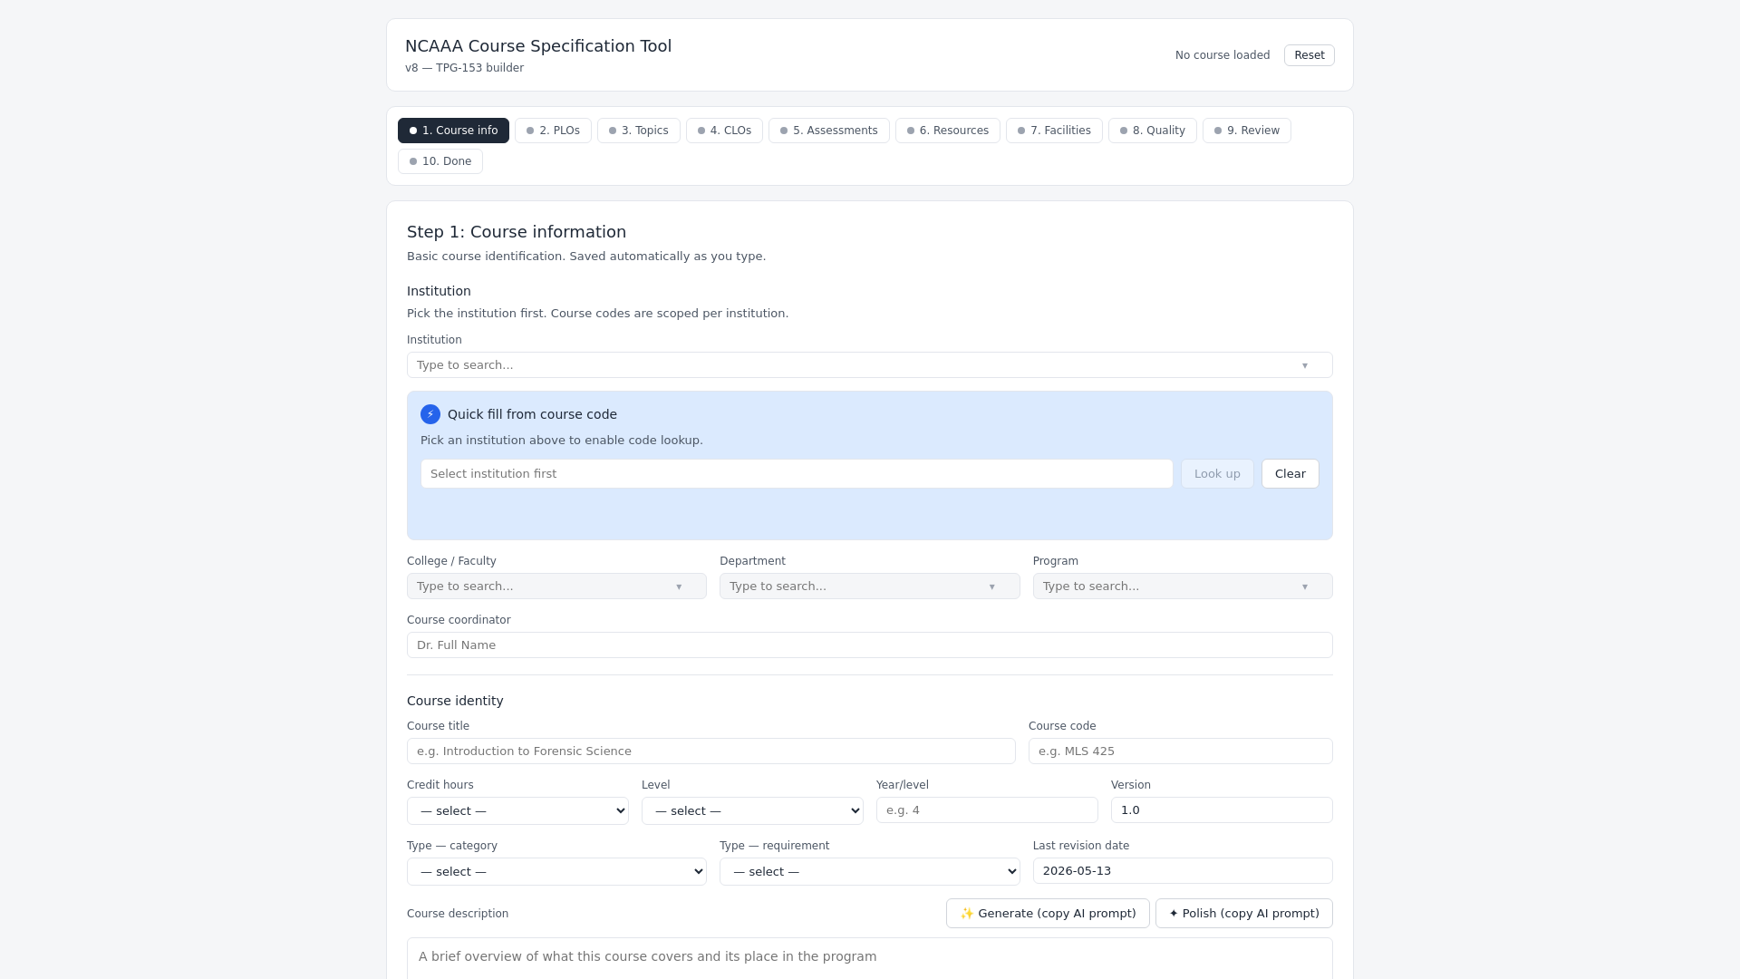Open the 4. CLOs tab

point(724,131)
